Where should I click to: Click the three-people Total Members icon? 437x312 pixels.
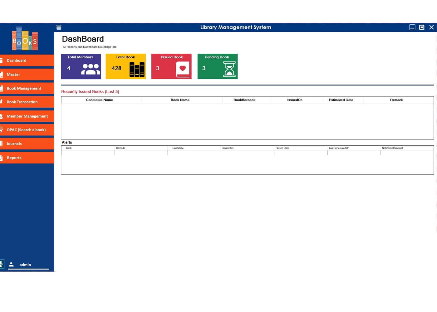(91, 69)
